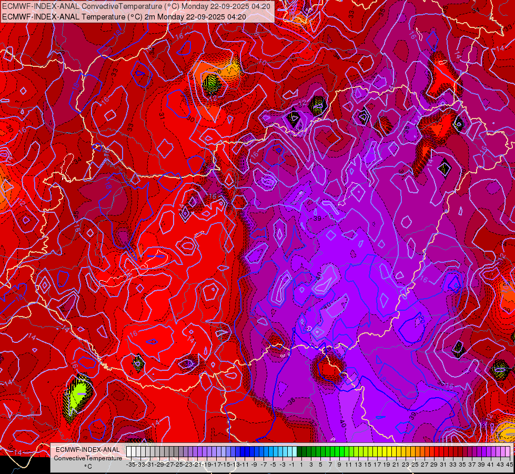Pick the white leftmost swatch in the legend
The height and width of the screenshot is (474, 515).
click(x=129, y=452)
